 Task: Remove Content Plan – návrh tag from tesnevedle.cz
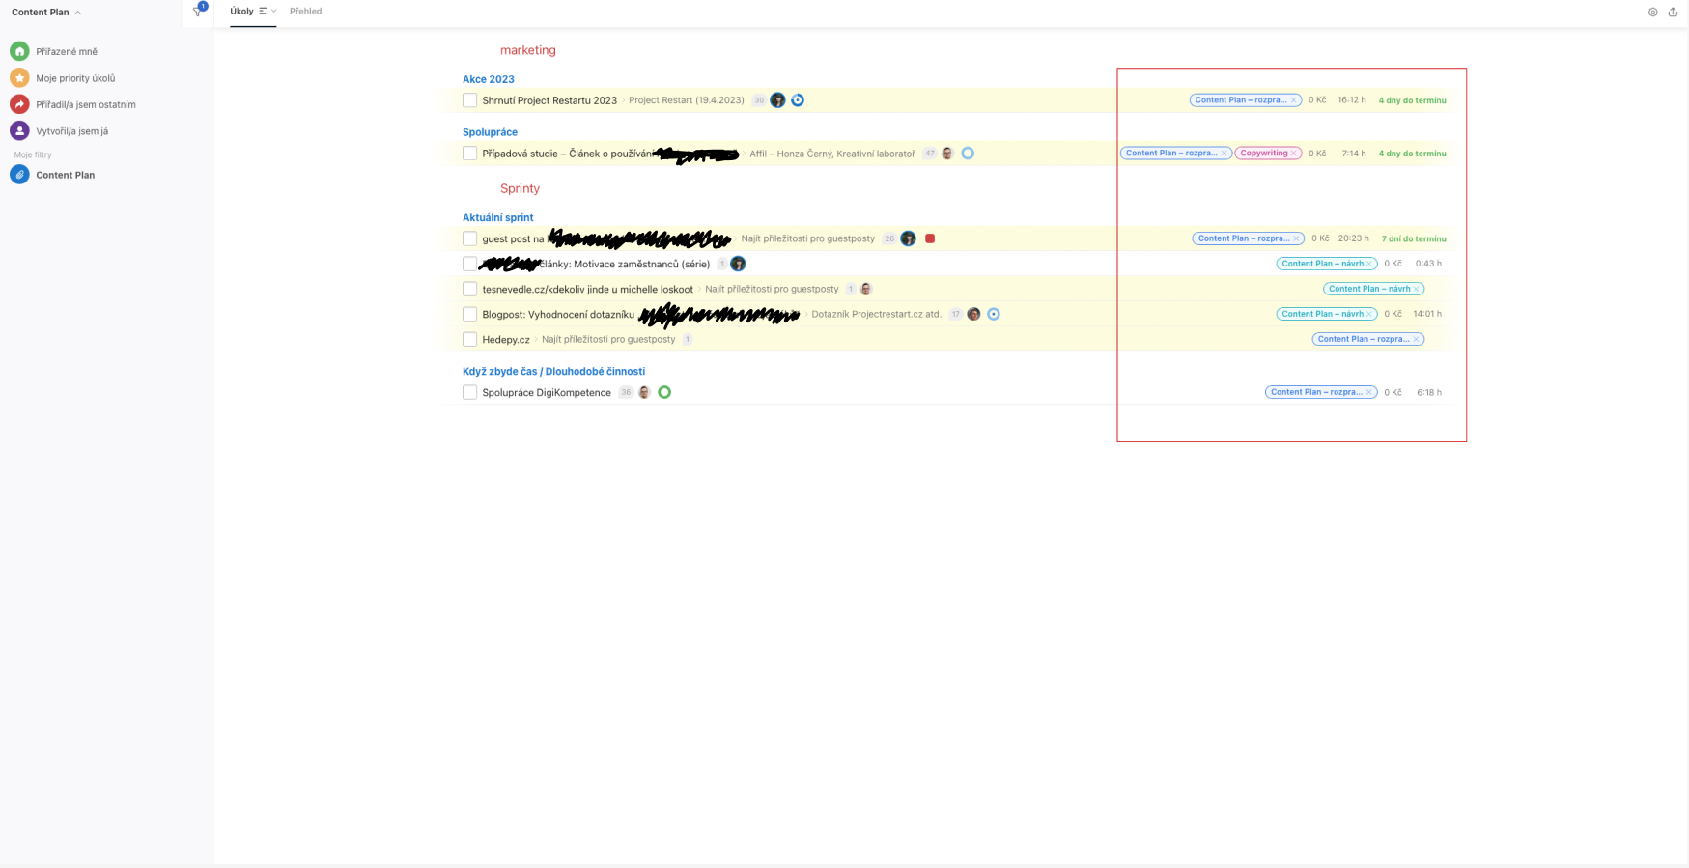(x=1417, y=289)
